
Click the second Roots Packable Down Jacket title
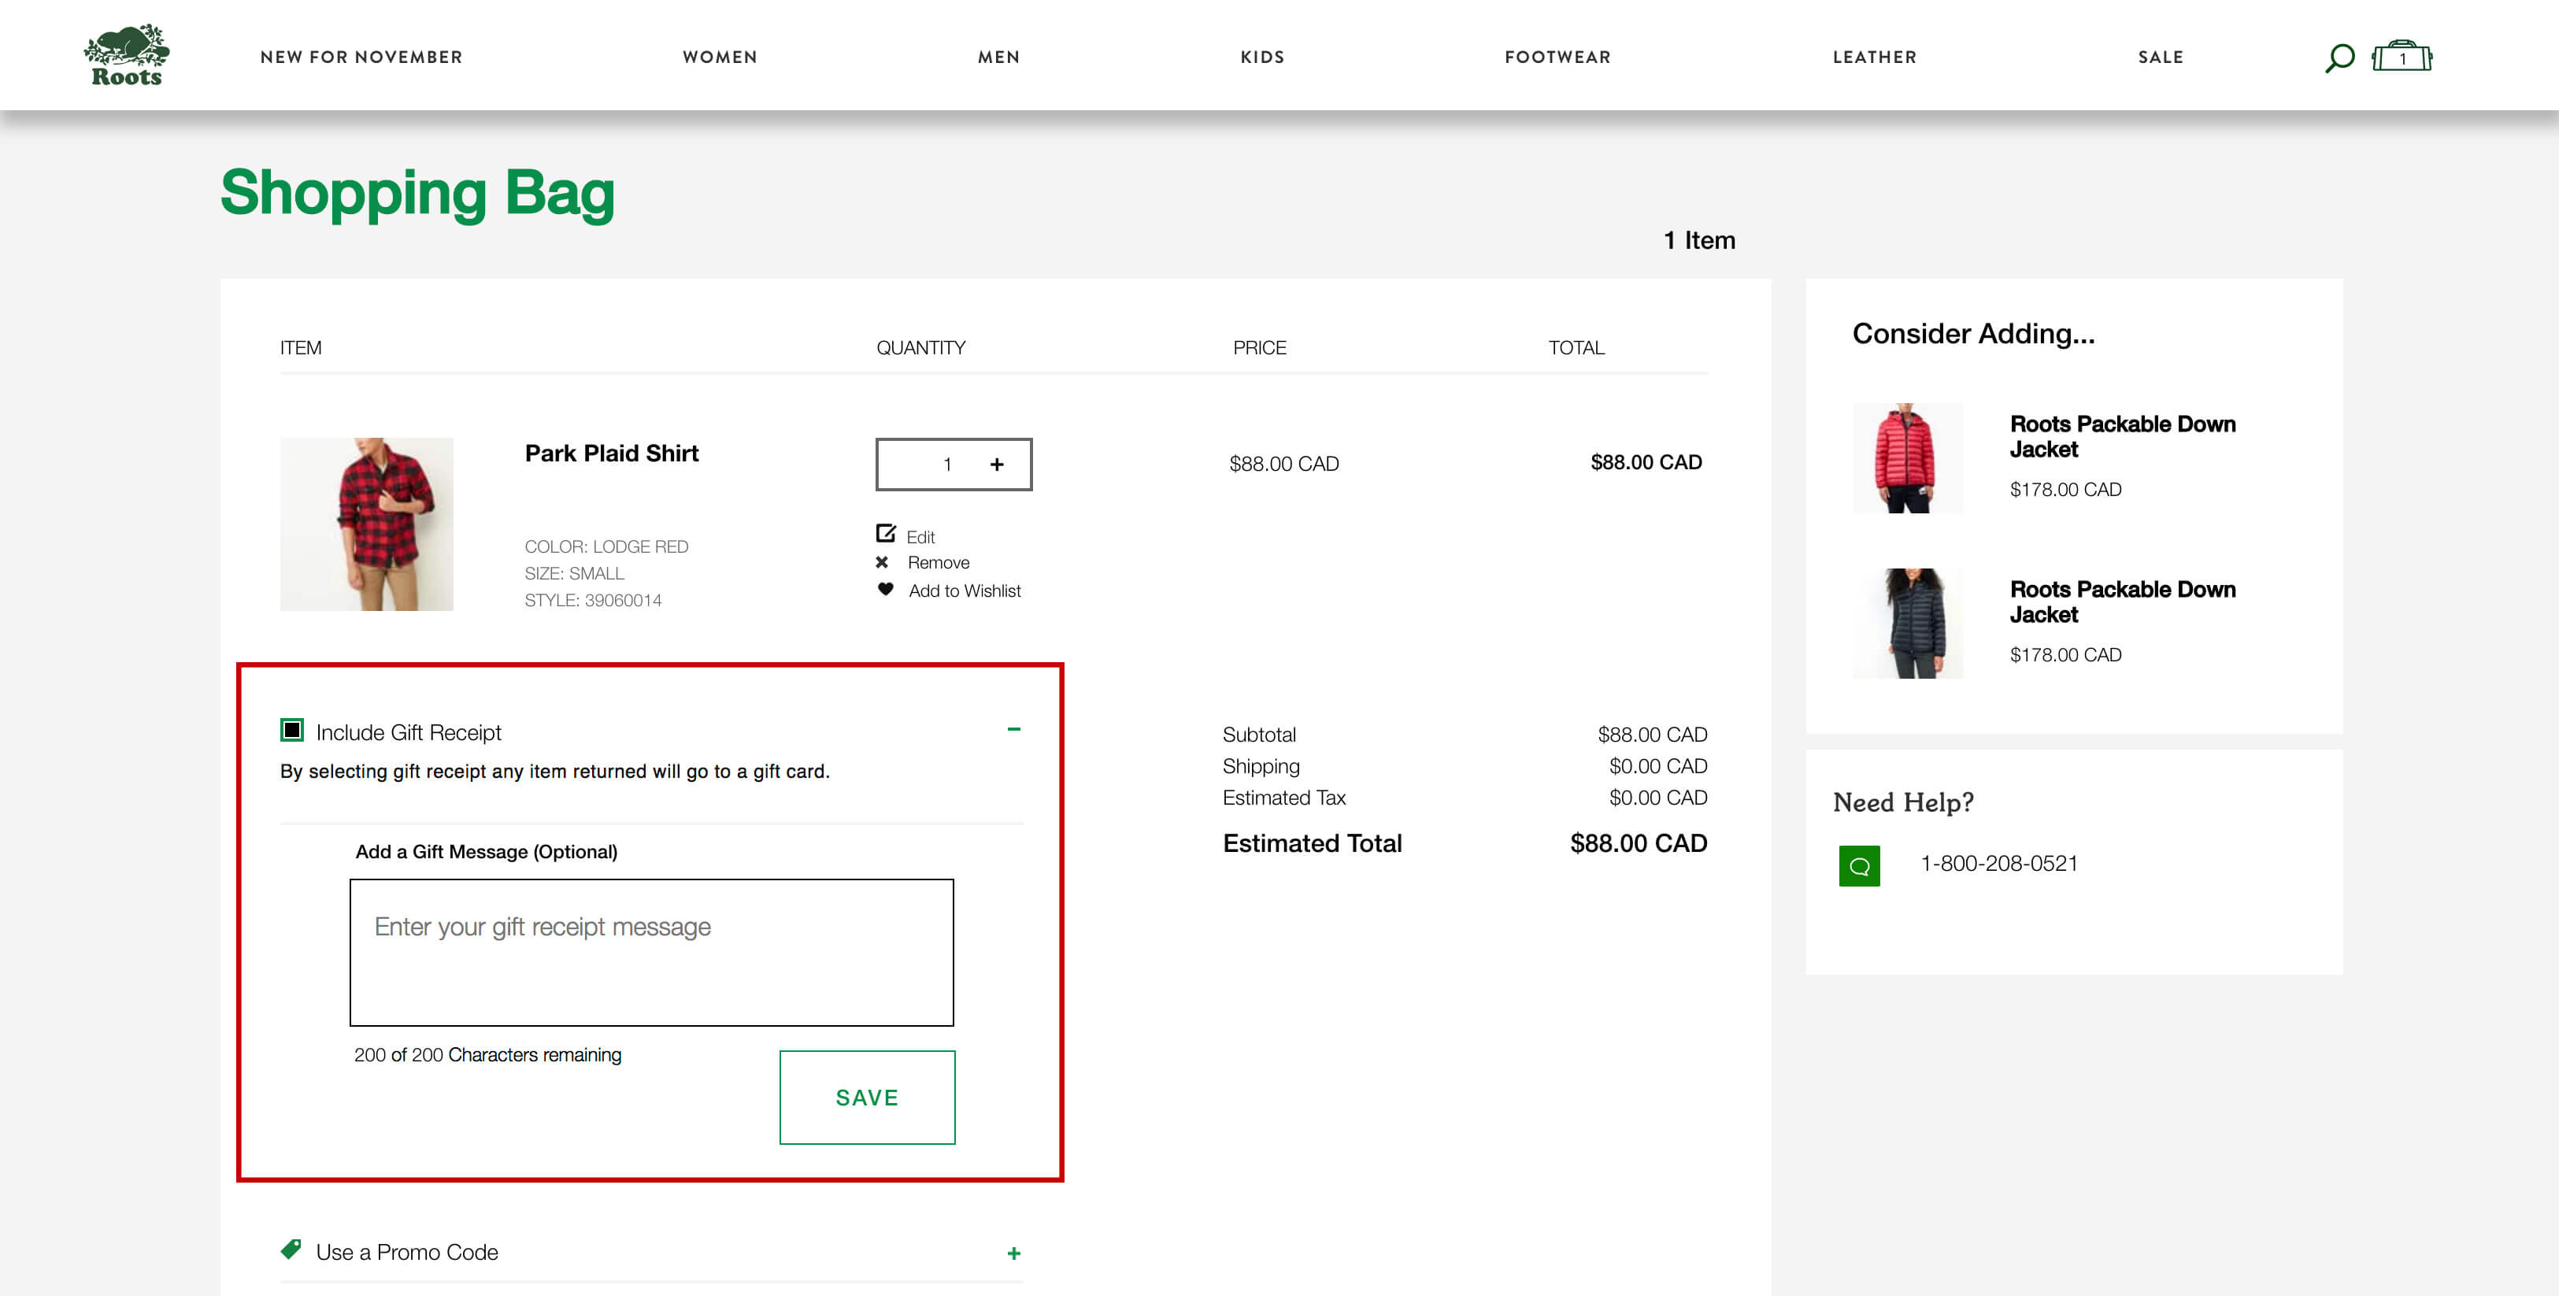pos(2122,602)
